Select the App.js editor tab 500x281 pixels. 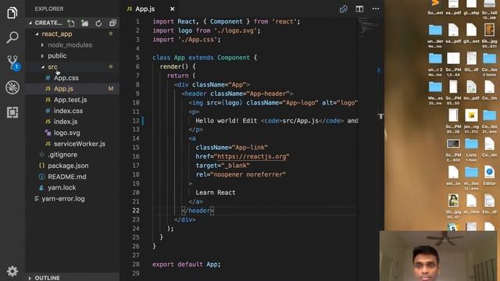click(149, 9)
